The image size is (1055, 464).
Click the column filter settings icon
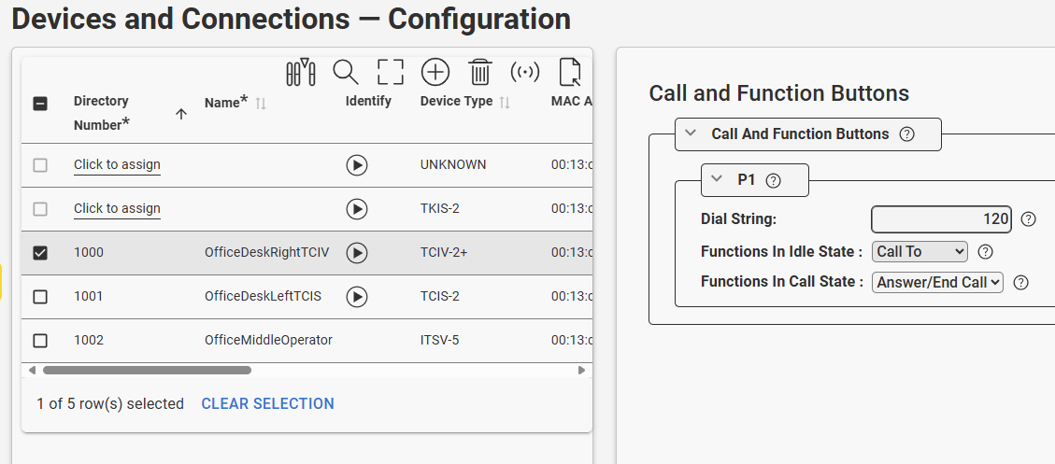click(301, 72)
